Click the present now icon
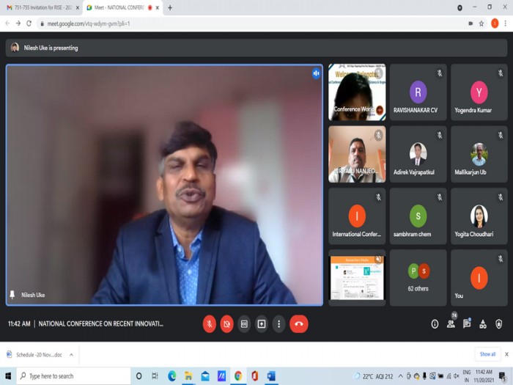Viewport: 513px width, 385px height. [x=262, y=324]
